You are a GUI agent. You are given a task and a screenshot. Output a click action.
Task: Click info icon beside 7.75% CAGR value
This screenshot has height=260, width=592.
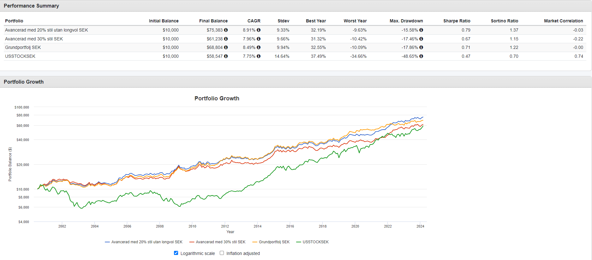pyautogui.click(x=259, y=56)
